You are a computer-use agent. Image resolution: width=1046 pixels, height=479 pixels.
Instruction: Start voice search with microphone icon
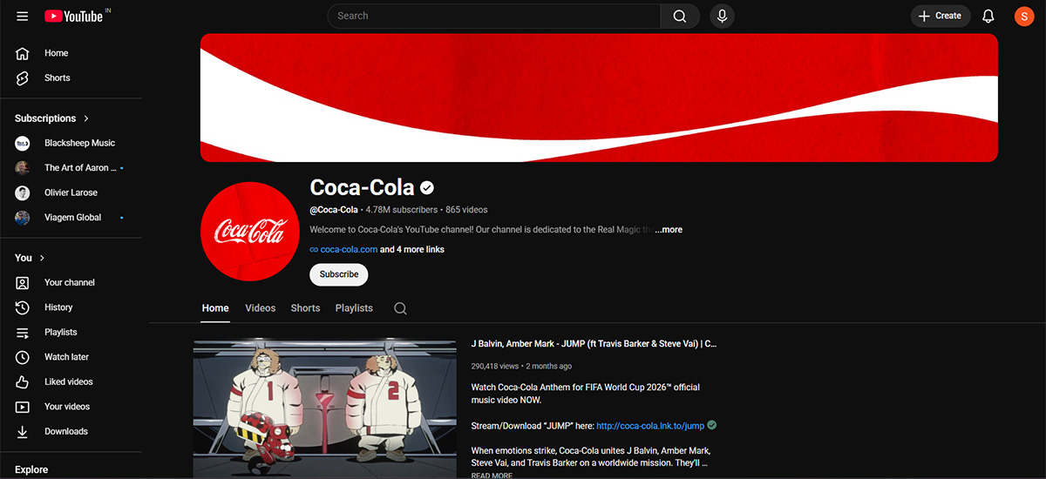(722, 16)
